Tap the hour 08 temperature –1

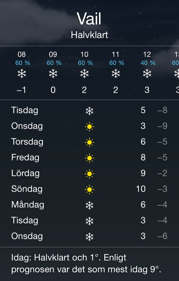click(x=22, y=90)
